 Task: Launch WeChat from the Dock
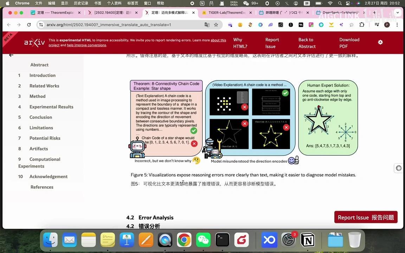203,240
